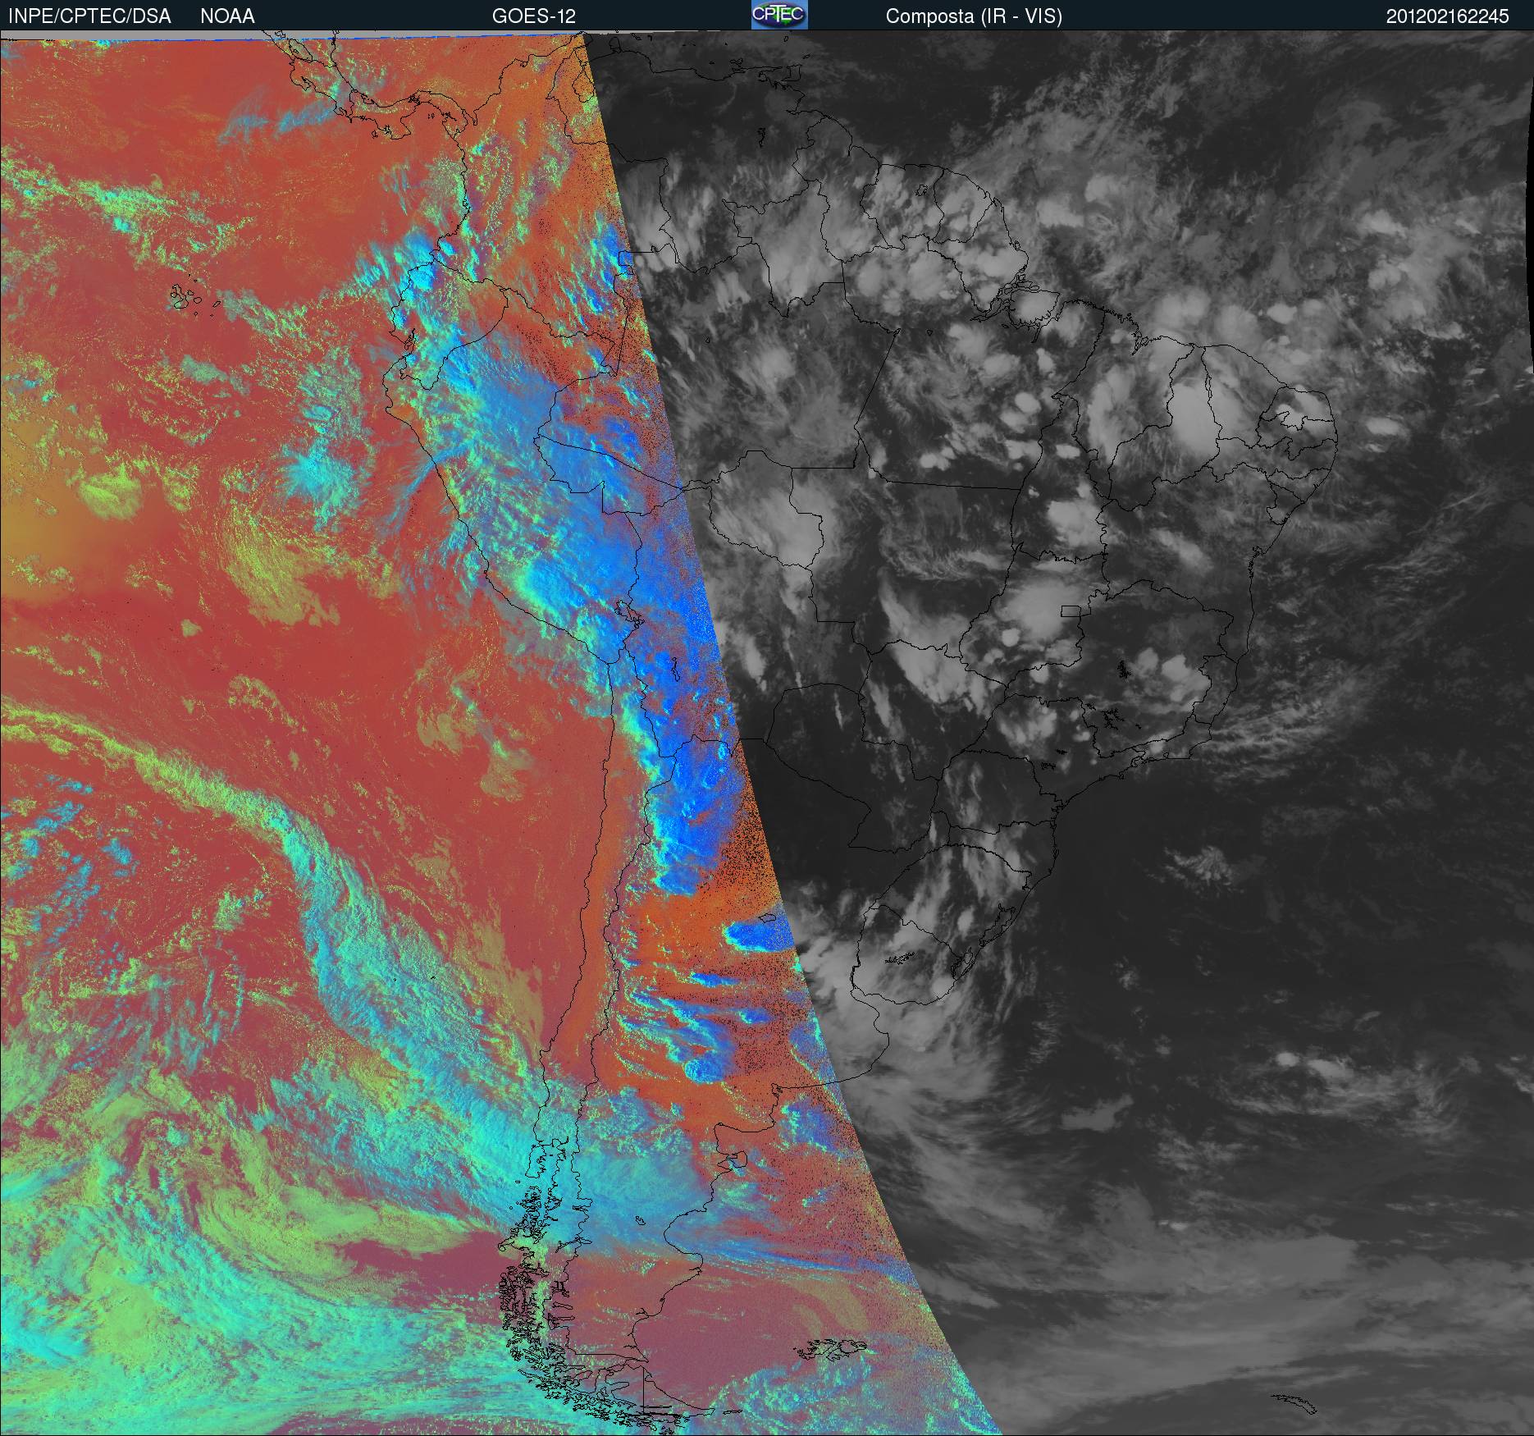Click the CPTEC logo in the header
Viewport: 1534px width, 1436px height.
pos(779,15)
